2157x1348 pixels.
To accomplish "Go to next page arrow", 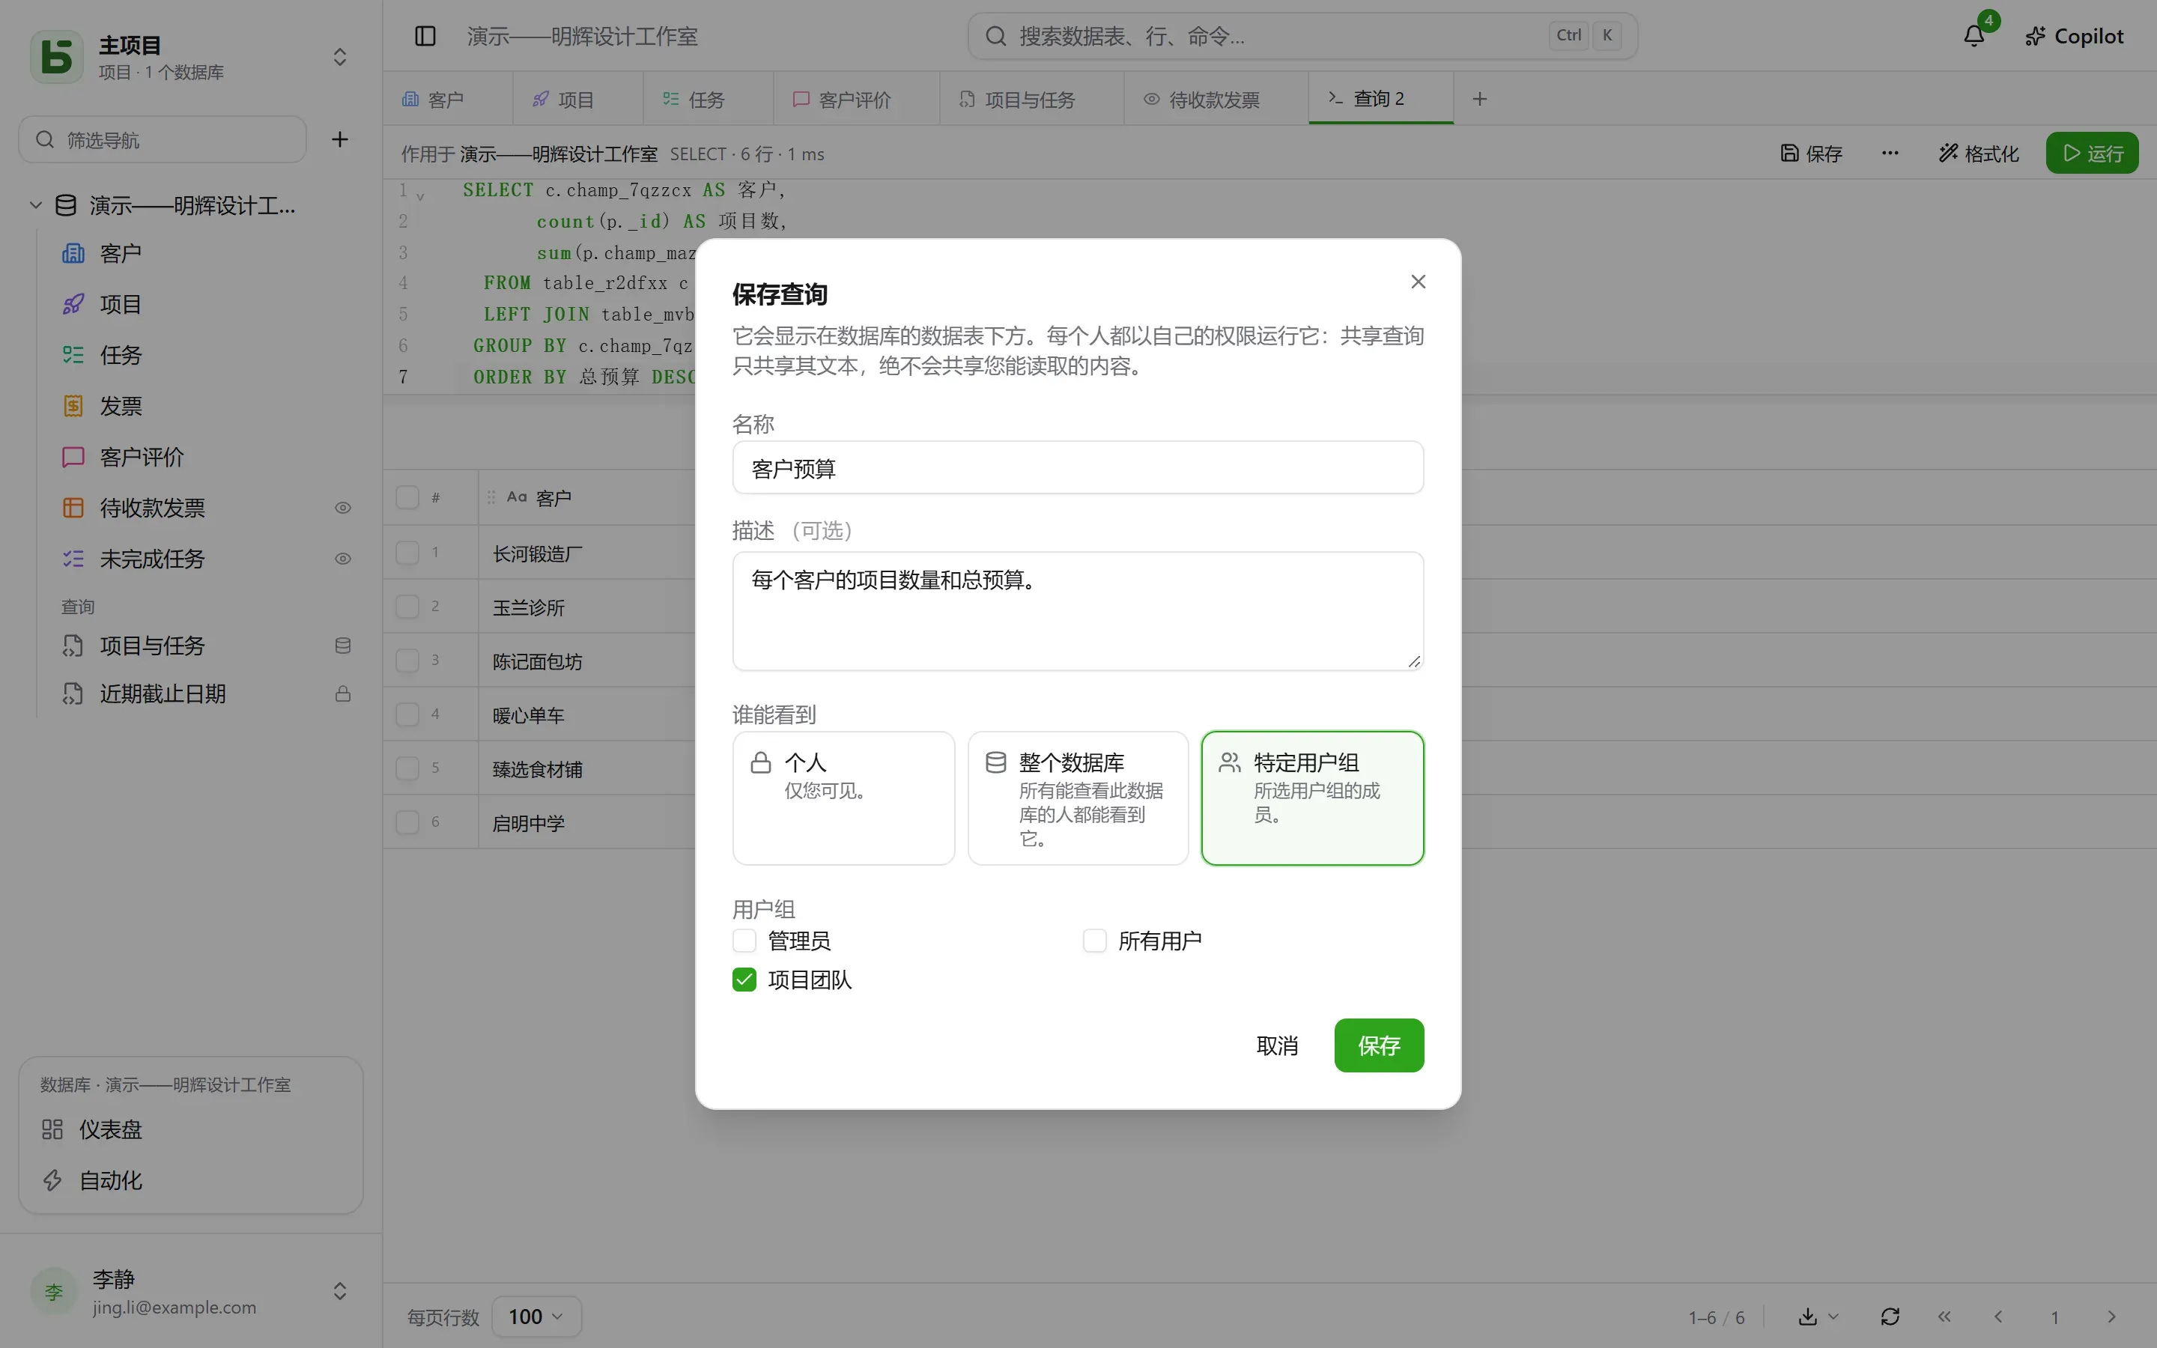I will coord(2111,1317).
